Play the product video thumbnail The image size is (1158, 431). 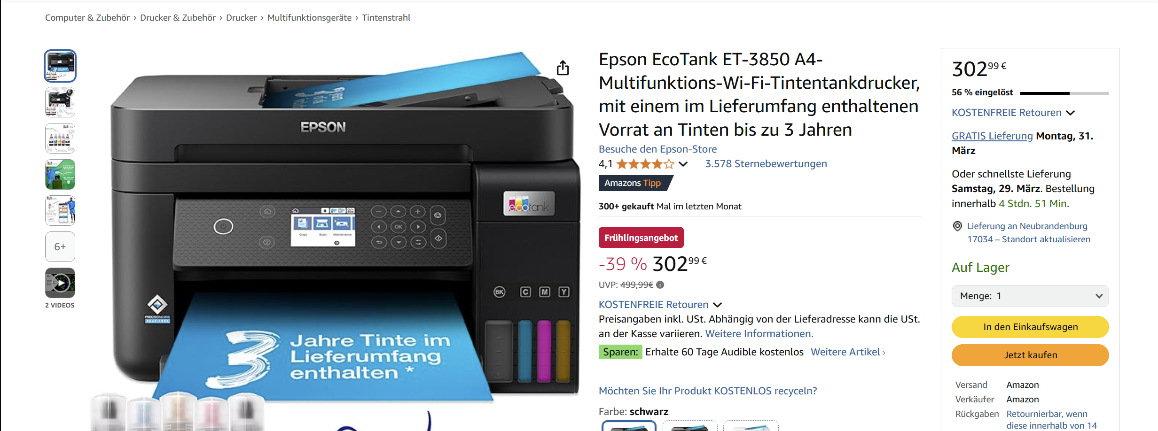60,283
